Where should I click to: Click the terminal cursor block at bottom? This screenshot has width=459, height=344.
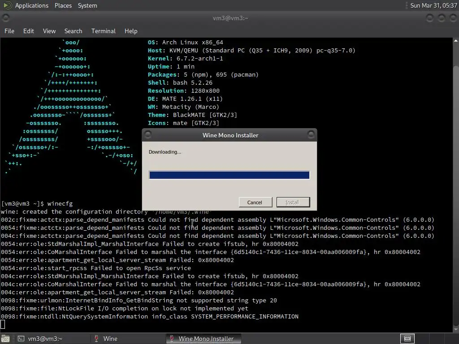[3, 324]
